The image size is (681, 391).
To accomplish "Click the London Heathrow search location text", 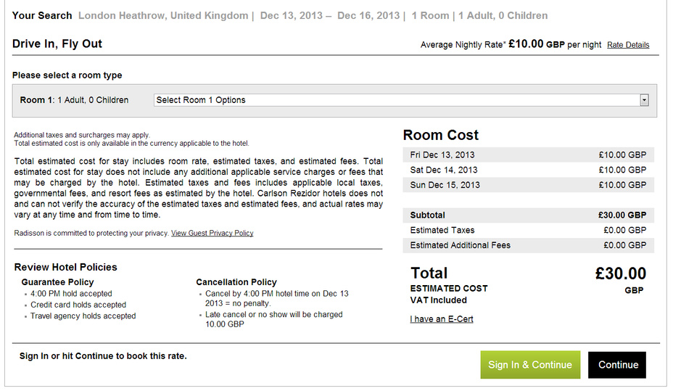I will 163,16.
